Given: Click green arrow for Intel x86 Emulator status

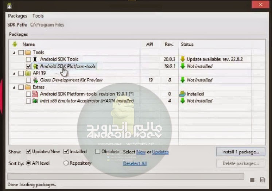Looking at the screenshot, I should point(183,101).
